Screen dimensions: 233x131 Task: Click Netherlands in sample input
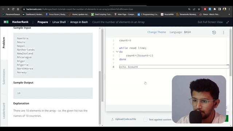pos(26,49)
